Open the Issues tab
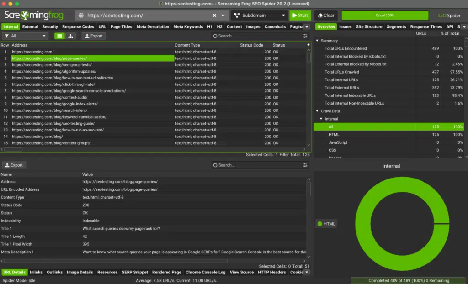 (346, 26)
